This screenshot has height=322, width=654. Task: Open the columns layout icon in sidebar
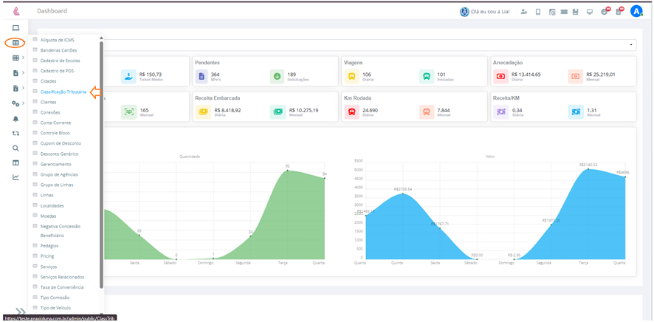point(16,162)
